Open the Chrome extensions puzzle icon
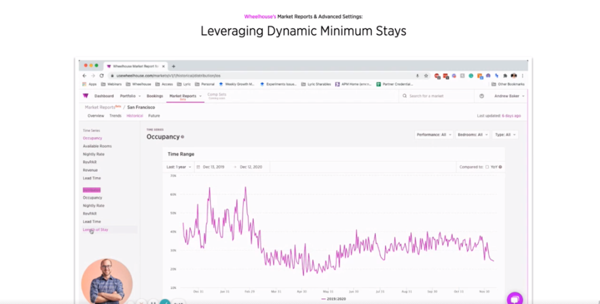The width and height of the screenshot is (600, 304). coord(505,76)
